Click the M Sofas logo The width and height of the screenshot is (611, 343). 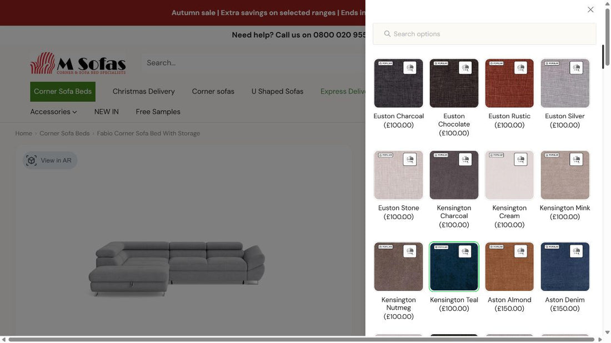(78, 63)
